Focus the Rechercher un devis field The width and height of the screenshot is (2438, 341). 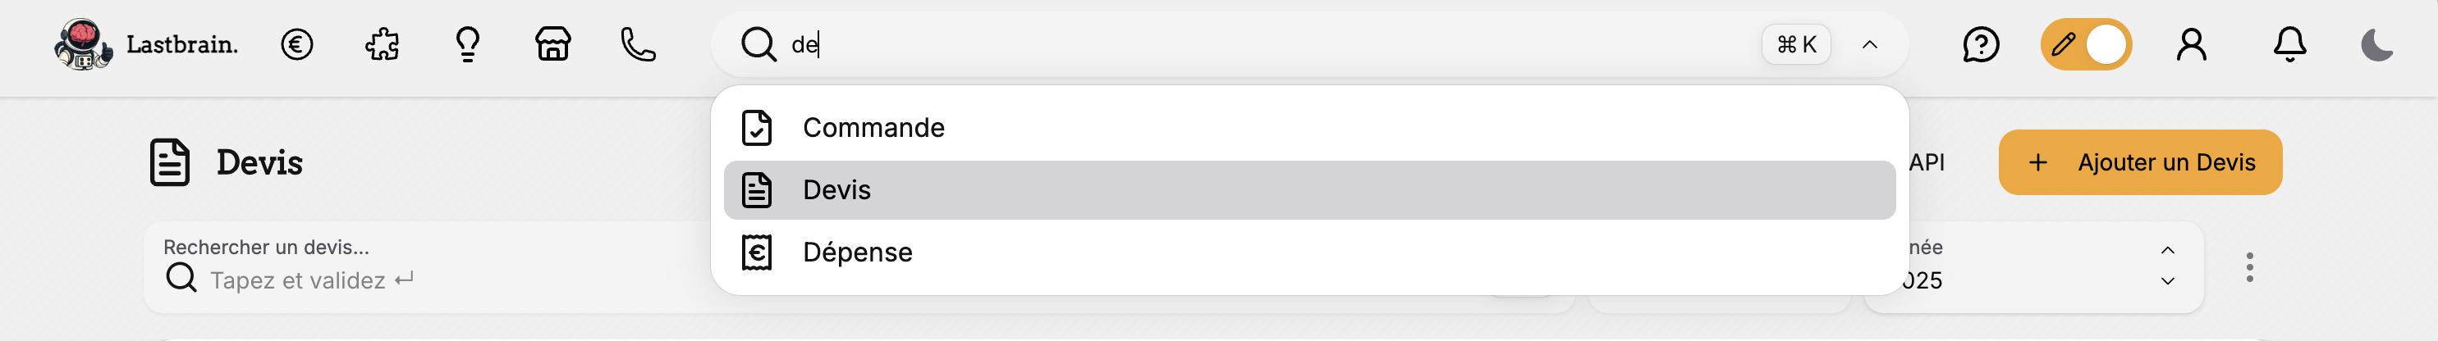coord(378,280)
